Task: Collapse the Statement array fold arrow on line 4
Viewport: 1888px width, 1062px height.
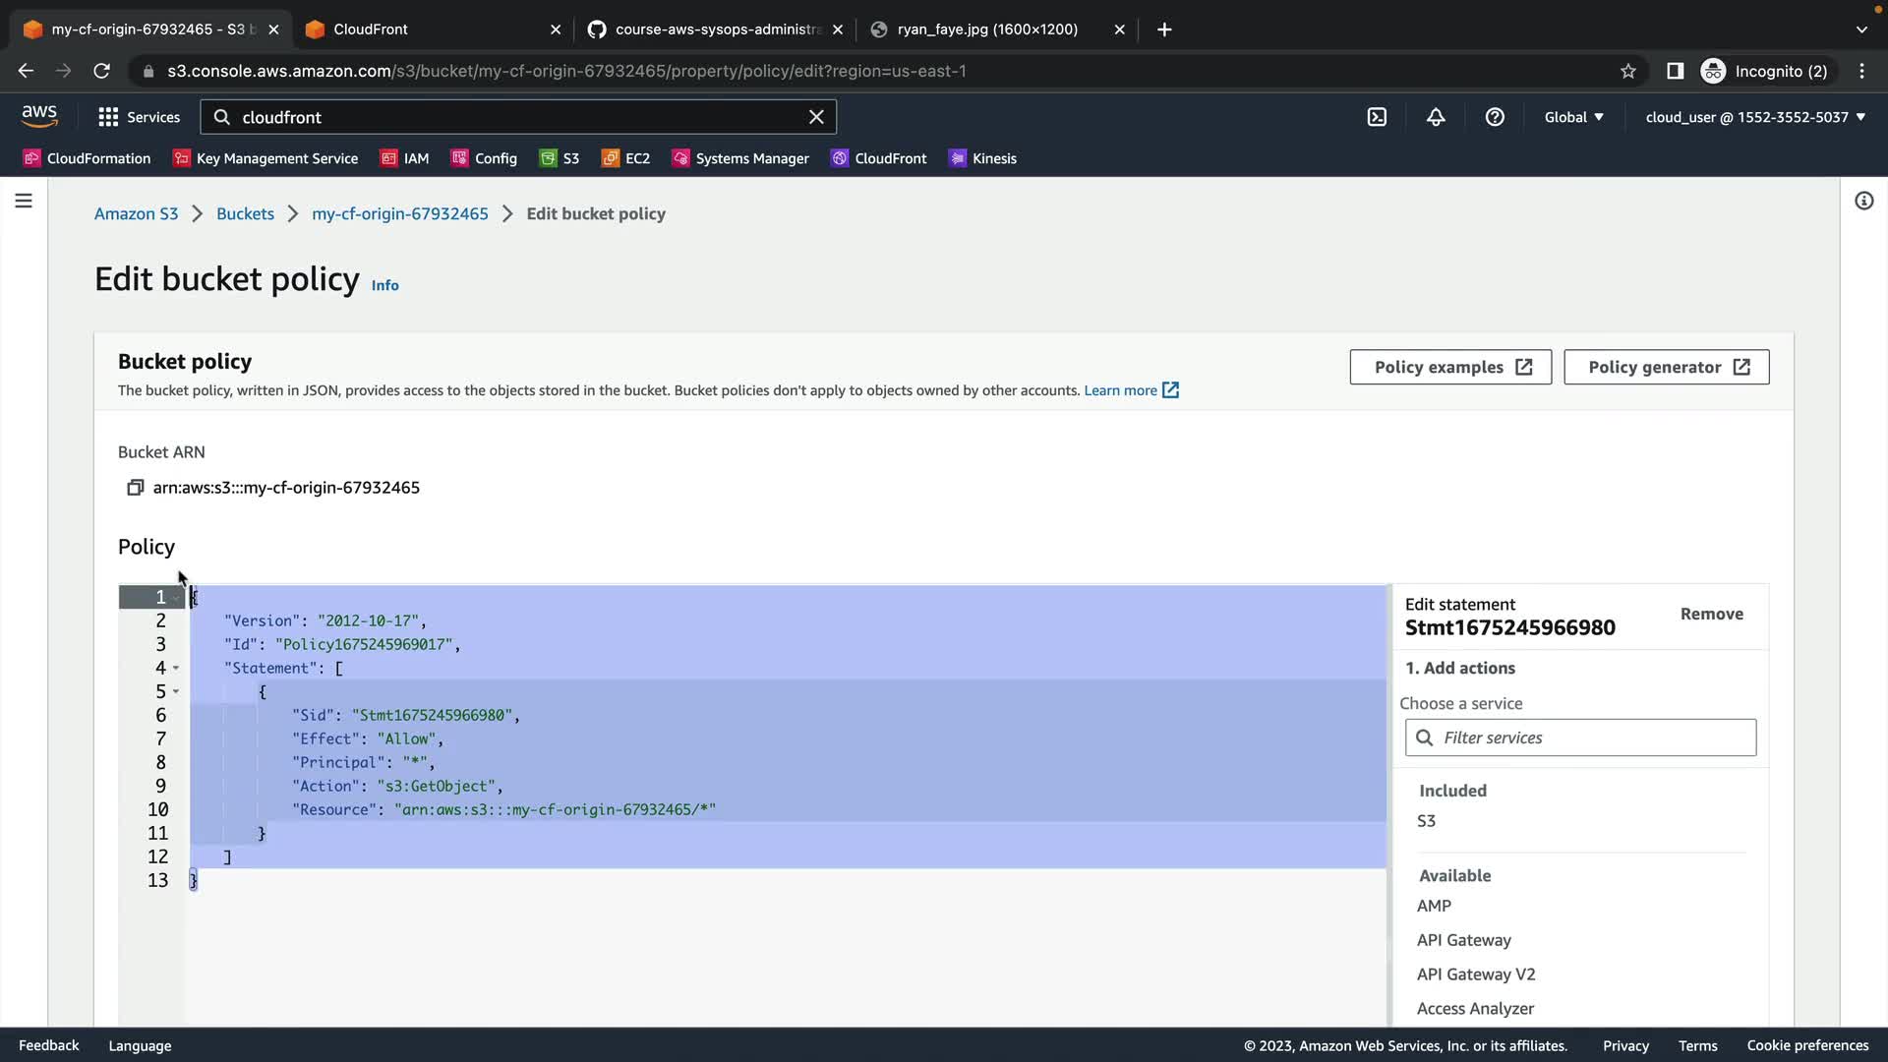Action: point(176,669)
